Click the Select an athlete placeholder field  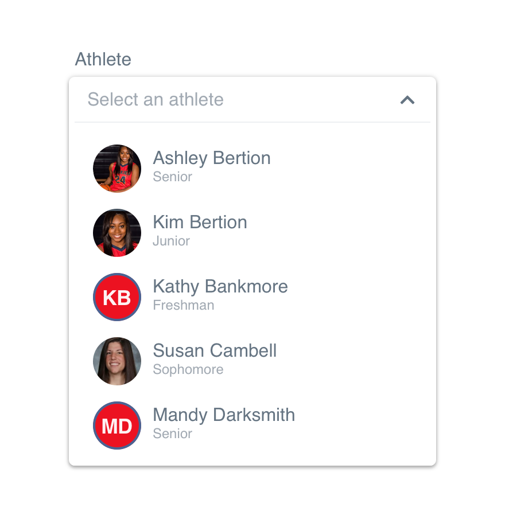252,100
